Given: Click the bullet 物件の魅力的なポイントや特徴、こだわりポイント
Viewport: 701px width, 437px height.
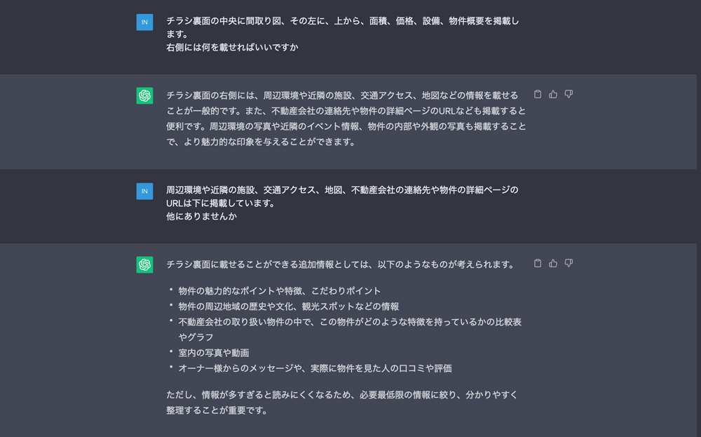Looking at the screenshot, I should click(x=280, y=291).
